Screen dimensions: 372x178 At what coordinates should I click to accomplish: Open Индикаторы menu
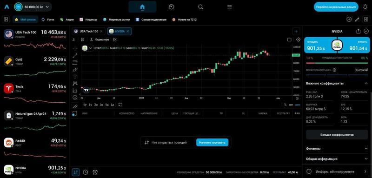tap(100, 40)
